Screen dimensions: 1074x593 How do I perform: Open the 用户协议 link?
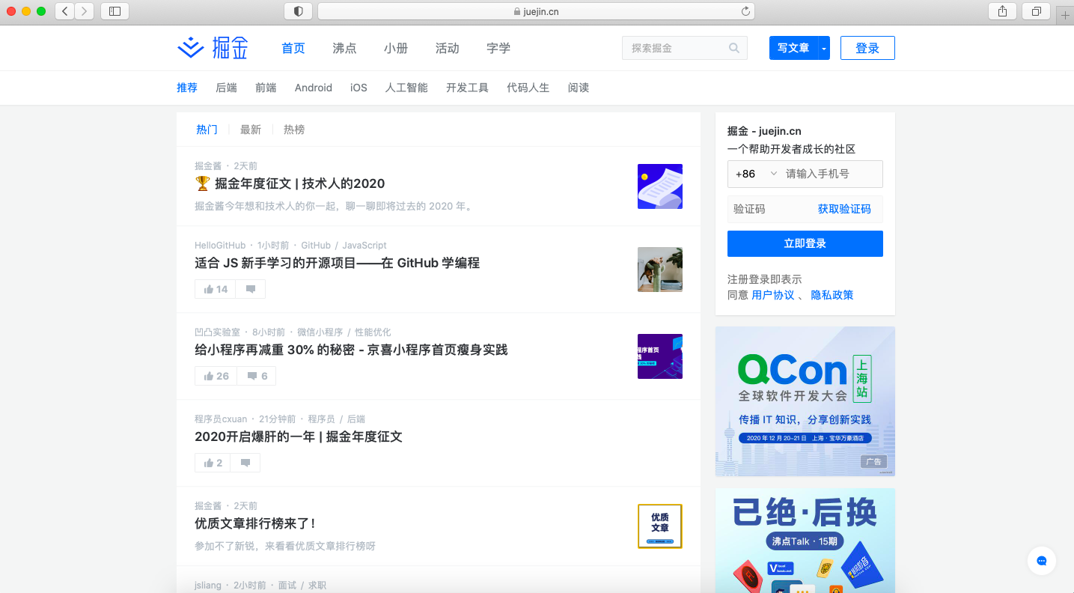[x=773, y=295]
